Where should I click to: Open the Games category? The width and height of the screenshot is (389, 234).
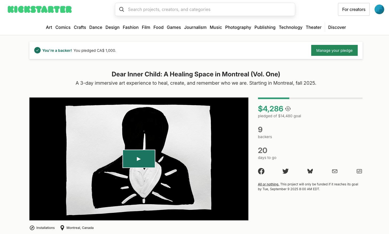174,27
